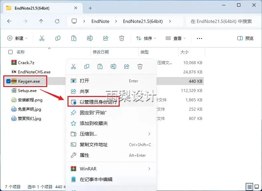Go up one folder level
262x191 pixels.
pyautogui.click(x=41, y=21)
